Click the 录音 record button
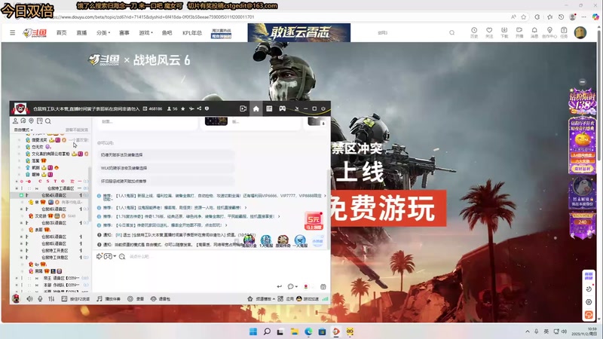 pos(136,298)
